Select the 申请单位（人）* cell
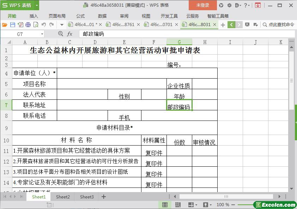Image resolution: width=297 pixels, height=209 pixels. [x=35, y=73]
